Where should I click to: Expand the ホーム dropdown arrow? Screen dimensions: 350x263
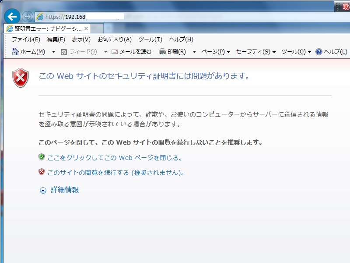point(53,52)
